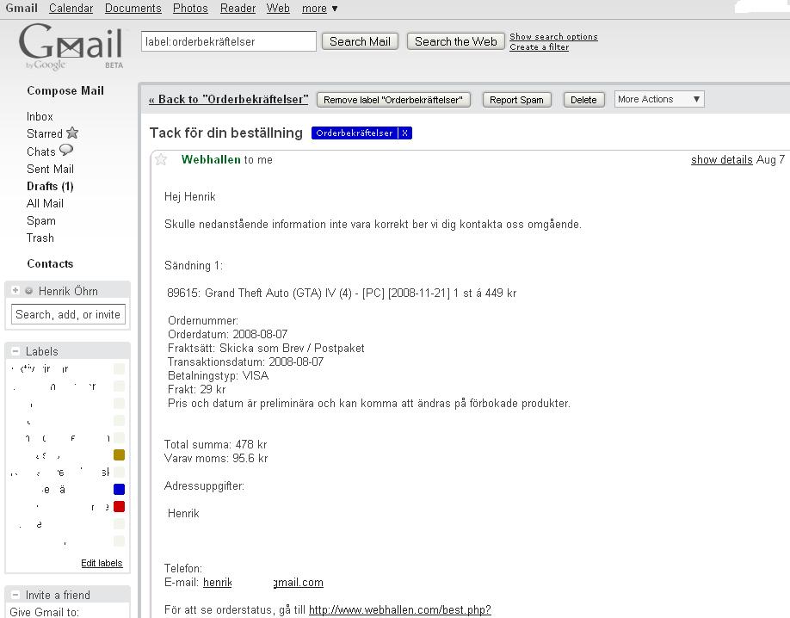The height and width of the screenshot is (618, 790).
Task: Show search options link
Action: (x=553, y=36)
